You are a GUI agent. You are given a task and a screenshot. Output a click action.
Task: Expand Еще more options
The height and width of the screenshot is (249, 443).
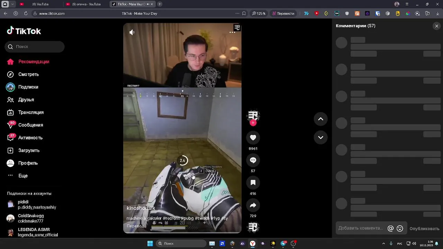click(17, 176)
